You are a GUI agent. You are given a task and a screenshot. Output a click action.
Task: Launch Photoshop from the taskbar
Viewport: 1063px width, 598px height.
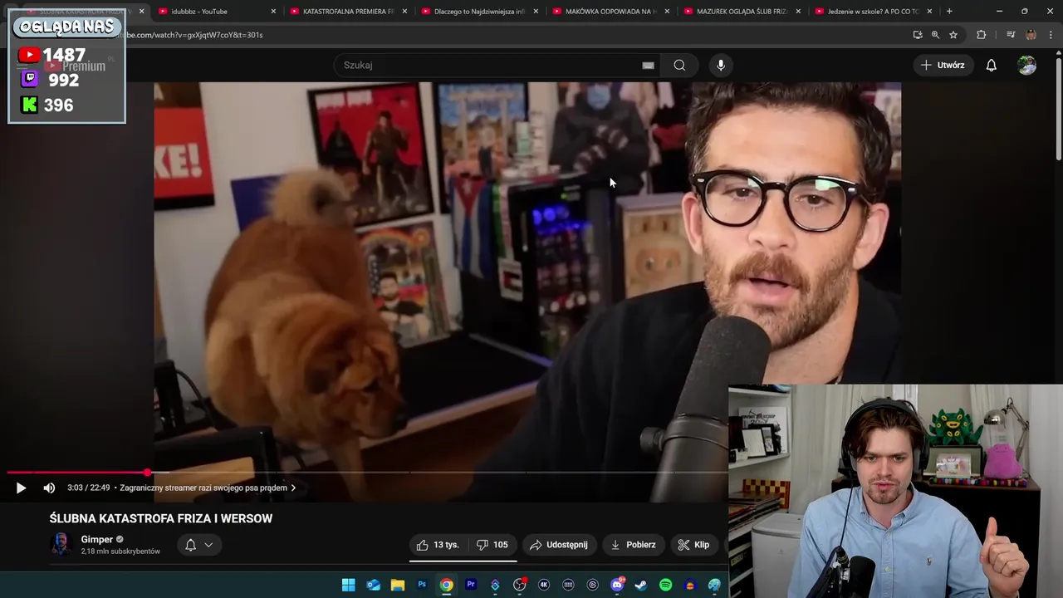pyautogui.click(x=422, y=585)
